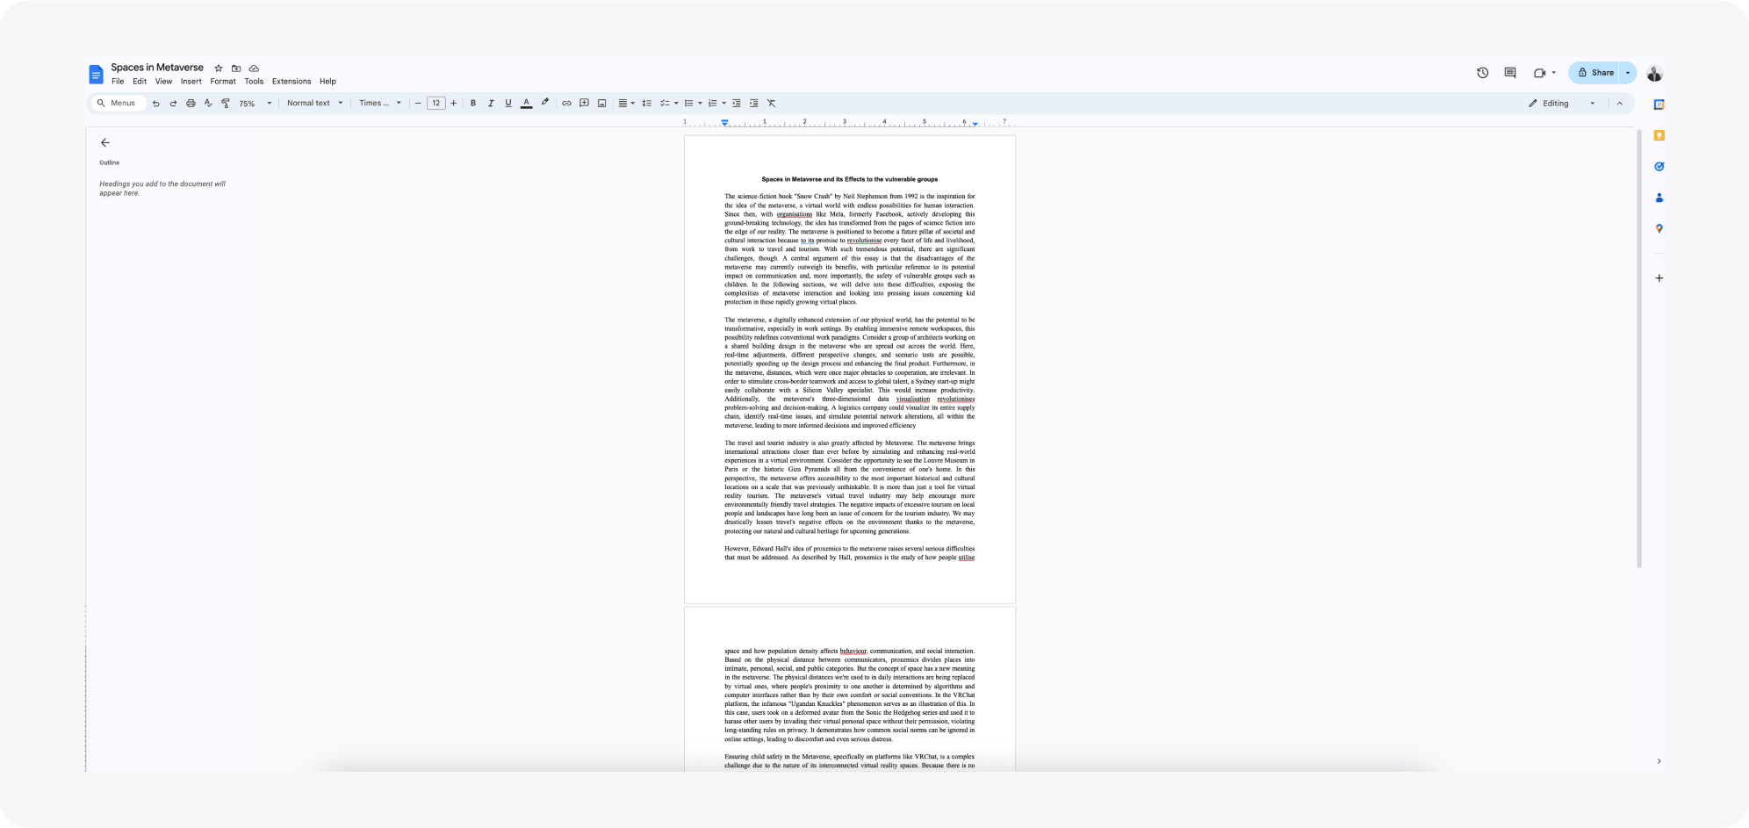Show all comments panel
Viewport: 1749px width, 828px height.
click(1510, 73)
